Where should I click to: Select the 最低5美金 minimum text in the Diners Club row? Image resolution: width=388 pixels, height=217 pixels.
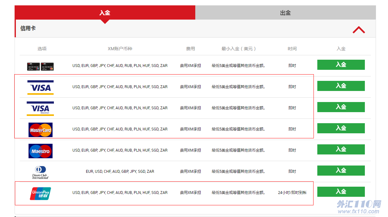tap(238, 172)
